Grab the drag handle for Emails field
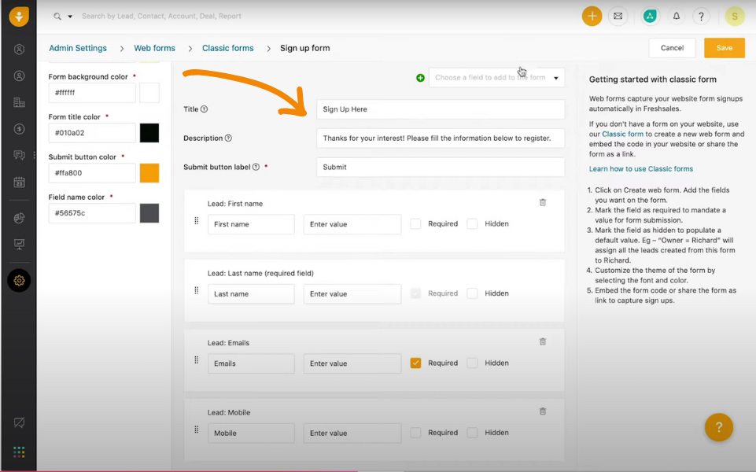 pos(196,360)
